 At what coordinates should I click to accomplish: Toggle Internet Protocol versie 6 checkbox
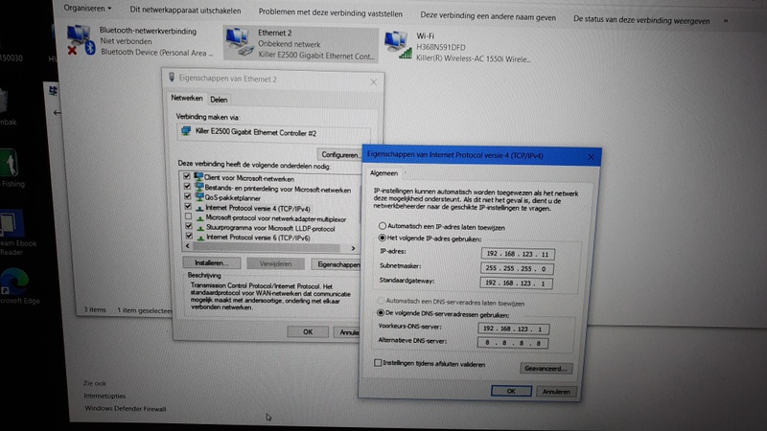189,236
